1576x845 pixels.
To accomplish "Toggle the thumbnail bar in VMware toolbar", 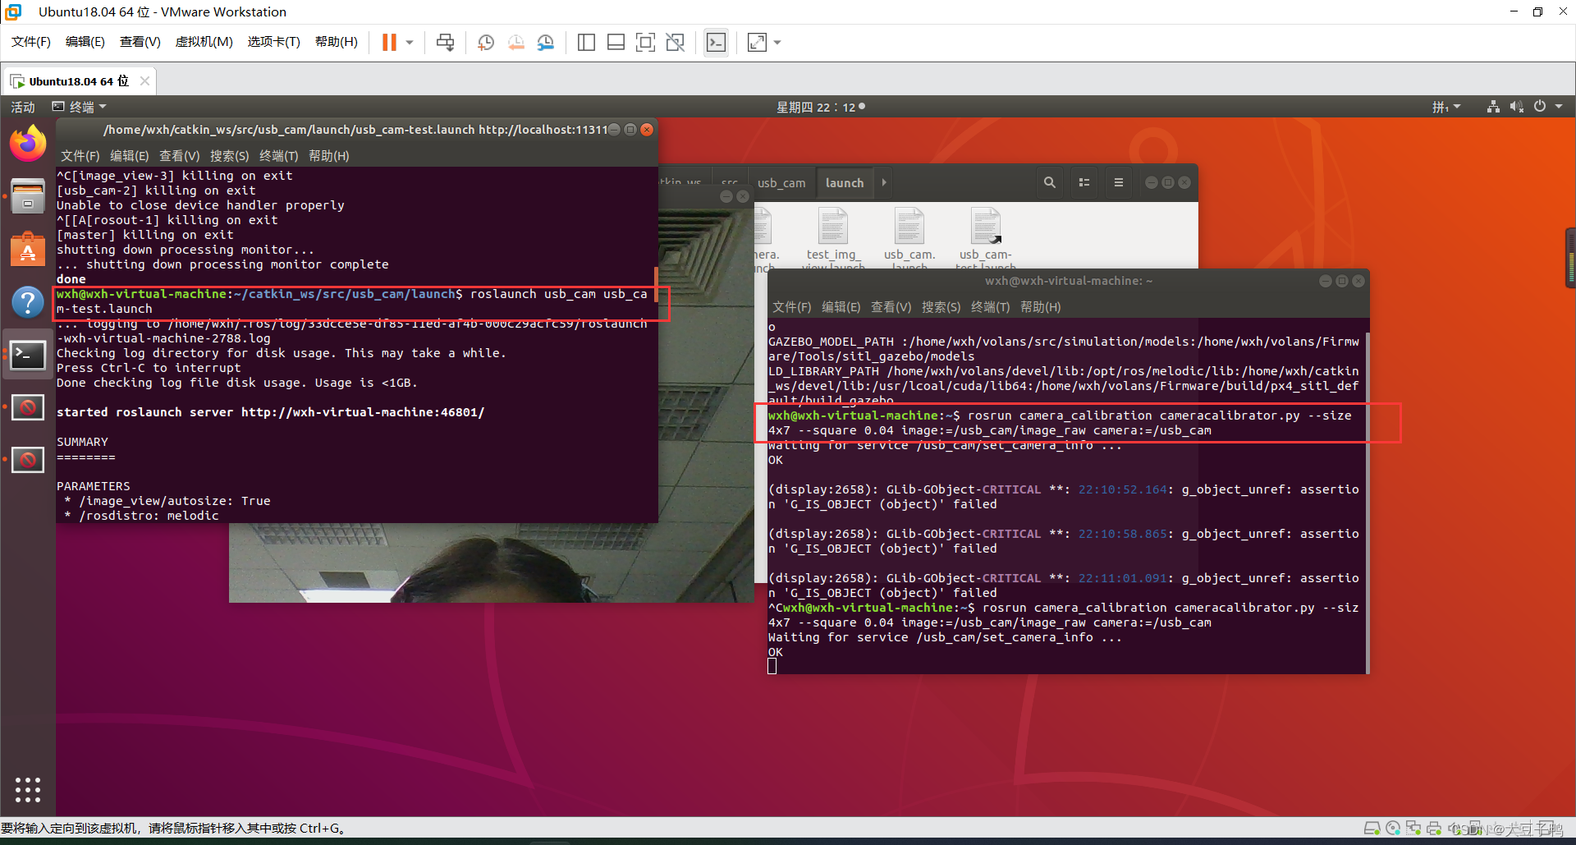I will coord(616,42).
